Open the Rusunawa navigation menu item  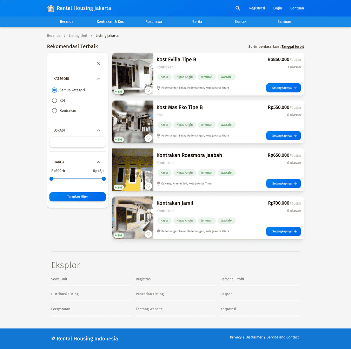154,21
